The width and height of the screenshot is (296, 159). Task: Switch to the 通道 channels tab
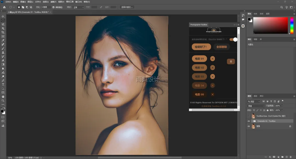[x=255, y=96]
